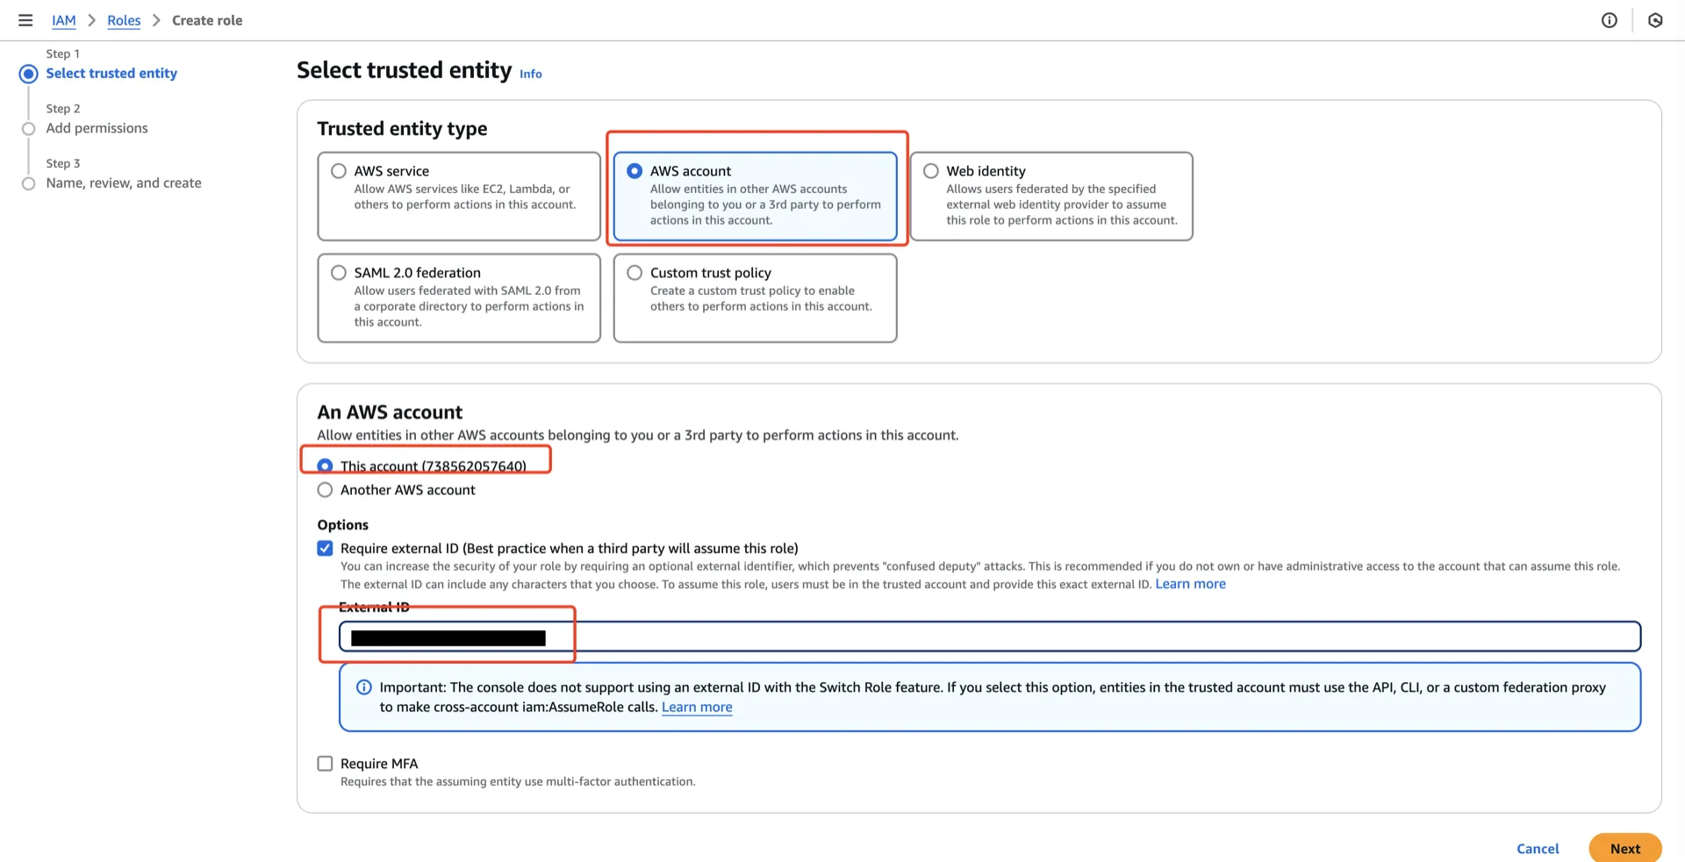Viewport: 1685px width, 862px height.
Task: Uncheck the Require external ID checkbox
Action: (325, 549)
